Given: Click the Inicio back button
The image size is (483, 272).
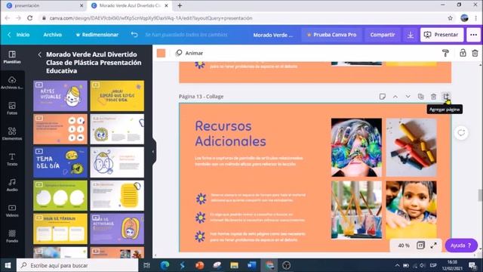Looking at the screenshot, I should [x=19, y=35].
